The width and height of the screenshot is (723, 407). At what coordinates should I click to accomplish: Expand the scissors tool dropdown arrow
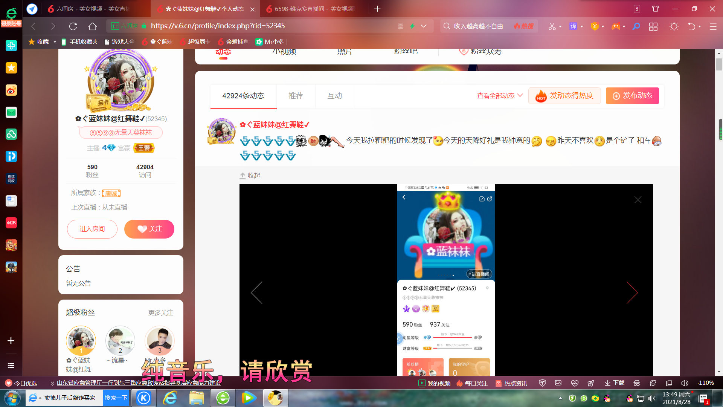coord(560,27)
